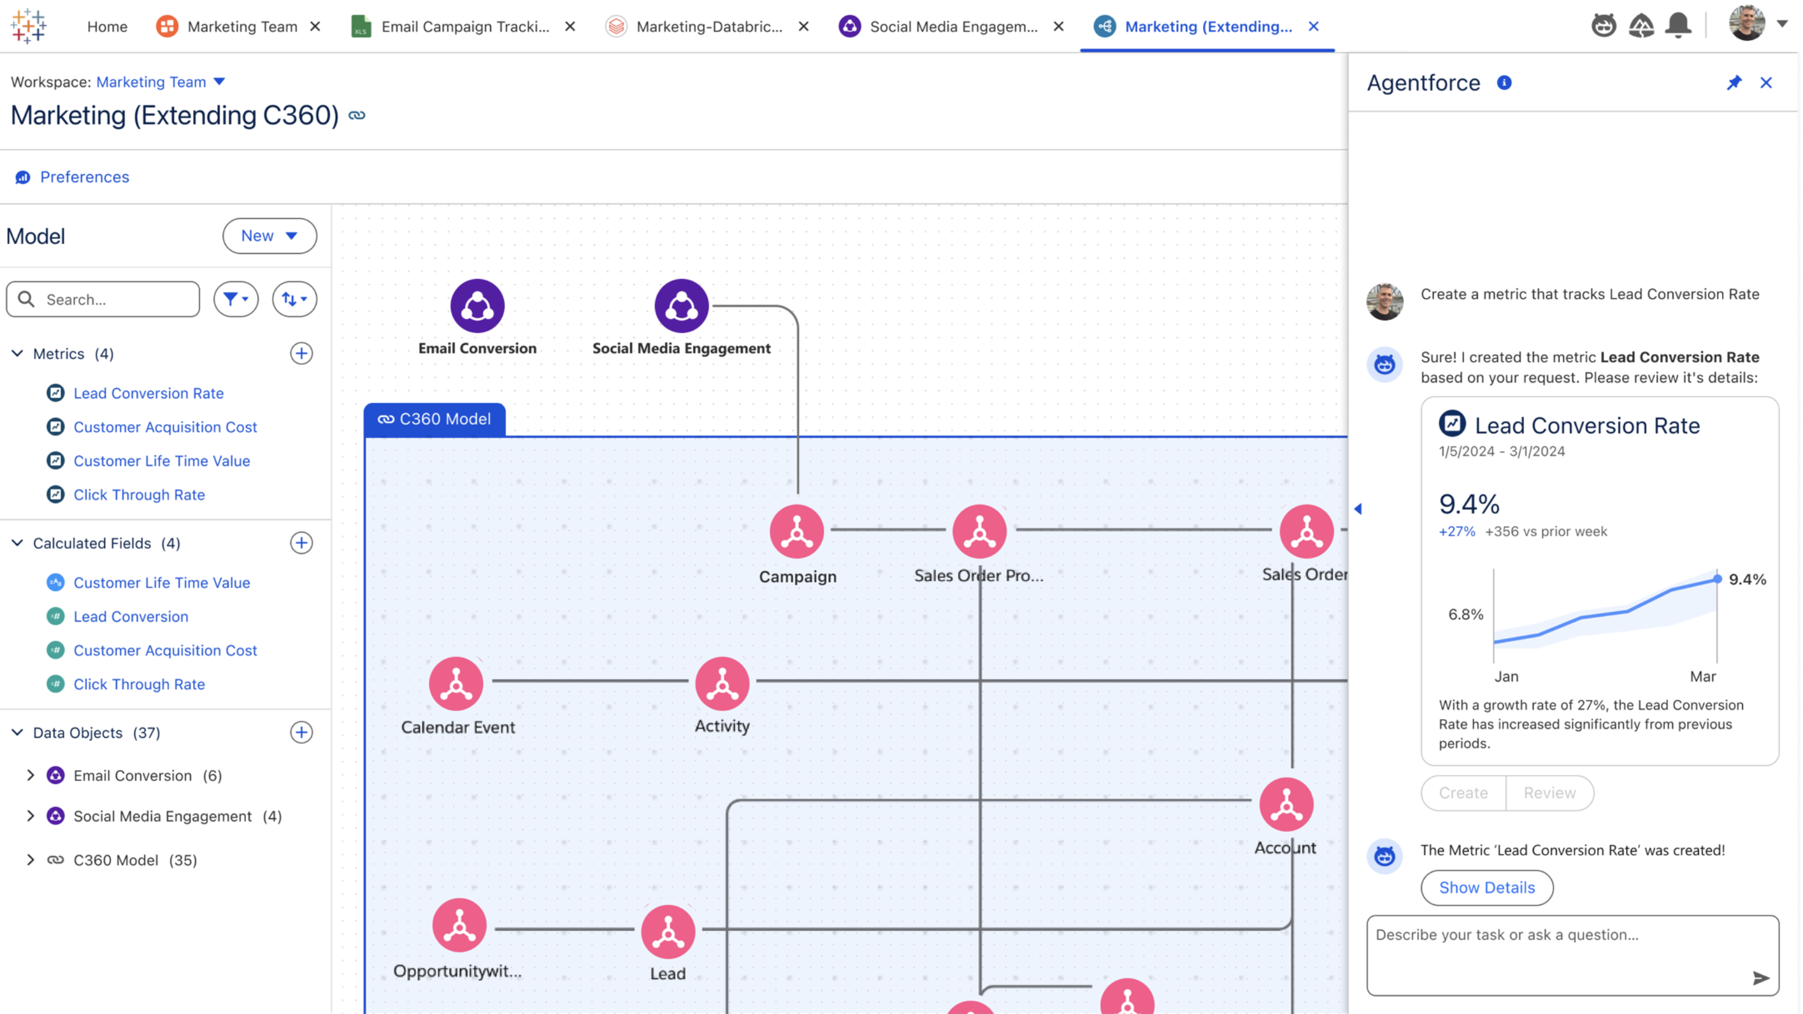Open notifications bell icon

[1678, 26]
